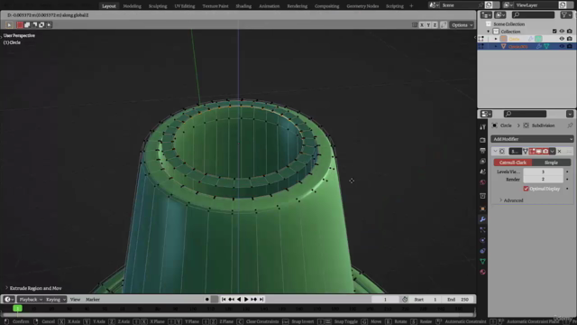Open the modifier extra options dropdown
Viewport: 577px width, 325px height.
[553, 151]
